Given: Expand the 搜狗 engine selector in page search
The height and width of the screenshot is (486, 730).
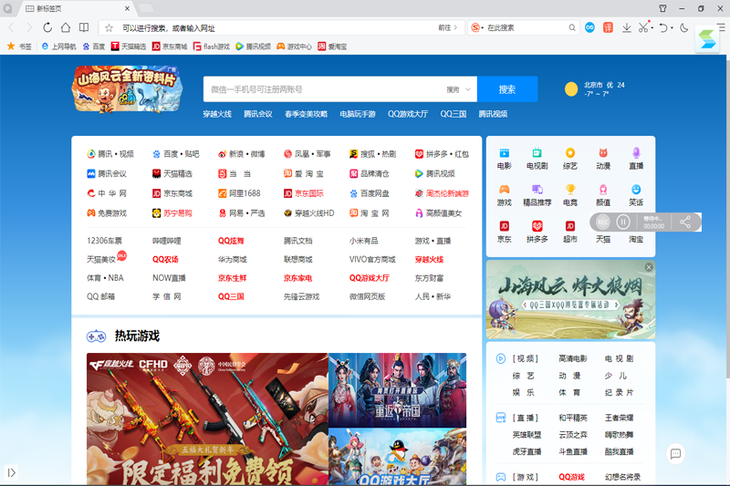Looking at the screenshot, I should pyautogui.click(x=459, y=89).
